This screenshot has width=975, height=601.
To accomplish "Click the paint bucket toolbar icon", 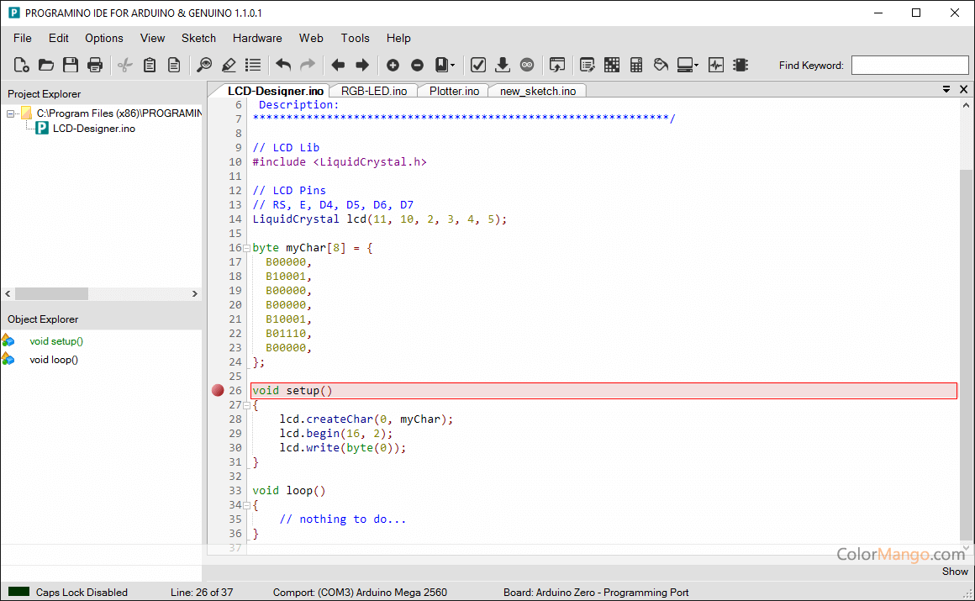I will [661, 65].
